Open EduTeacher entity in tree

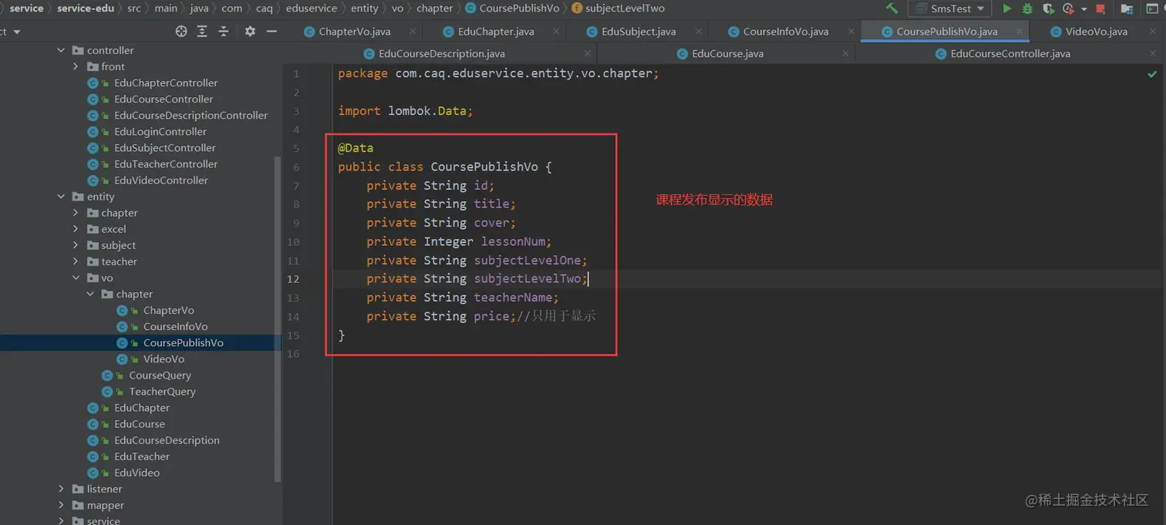(x=142, y=456)
